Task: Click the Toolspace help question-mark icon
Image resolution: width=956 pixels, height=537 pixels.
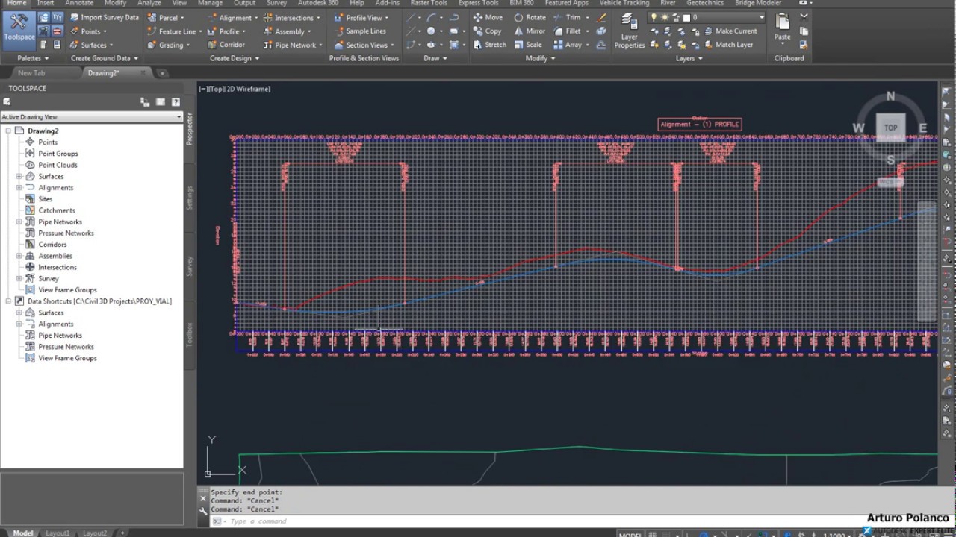Action: 176,102
